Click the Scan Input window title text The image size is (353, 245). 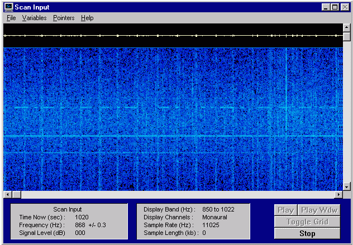pyautogui.click(x=32, y=7)
